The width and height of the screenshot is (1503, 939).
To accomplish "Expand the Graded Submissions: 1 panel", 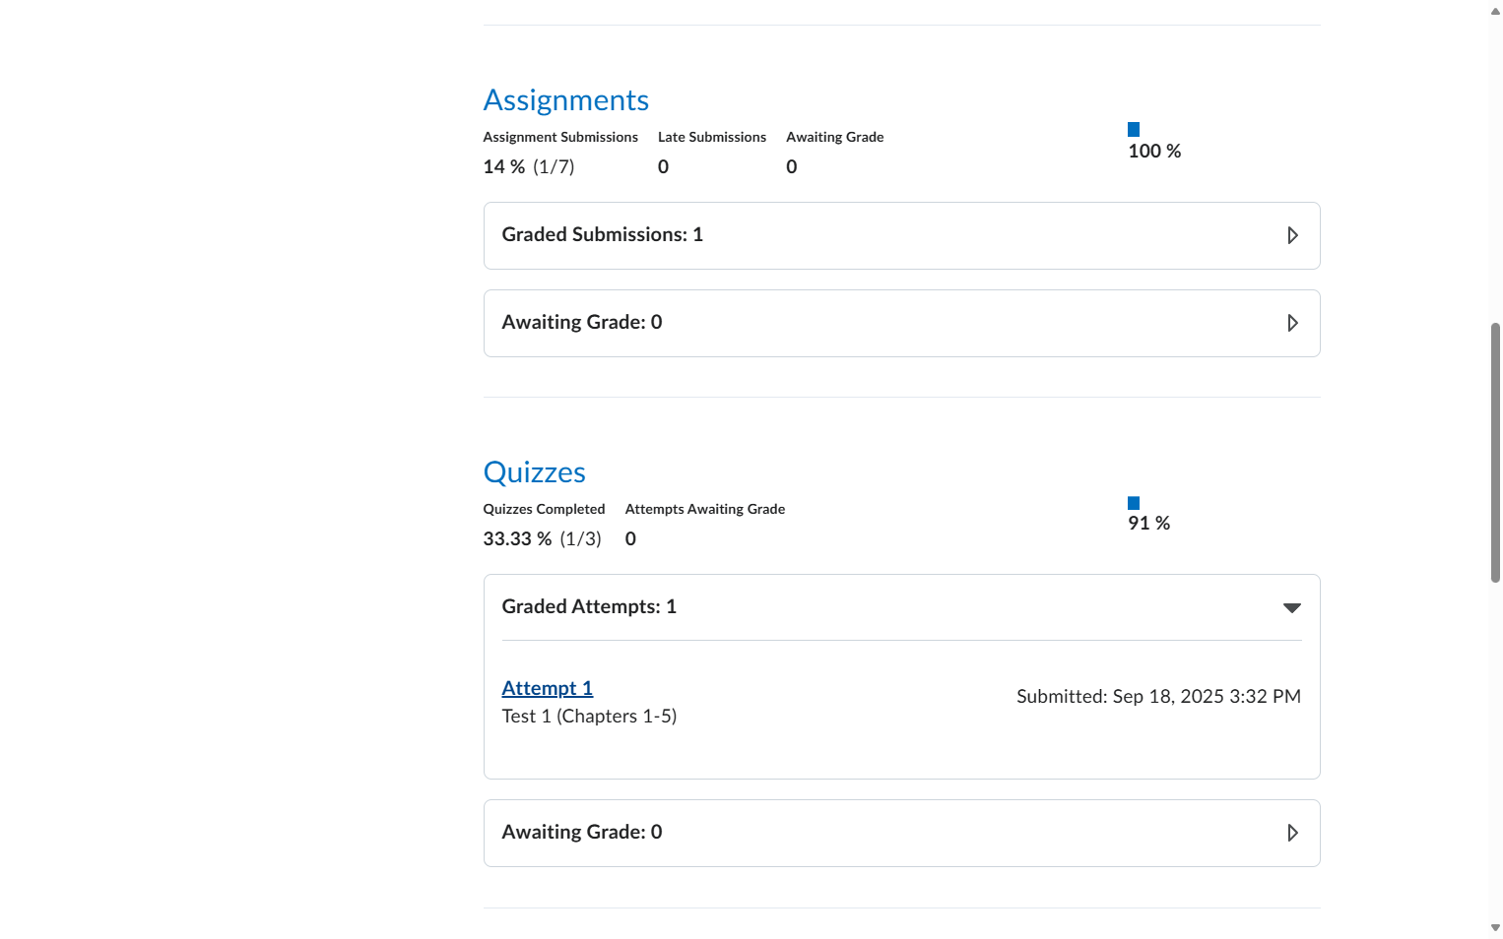I will [x=901, y=235].
